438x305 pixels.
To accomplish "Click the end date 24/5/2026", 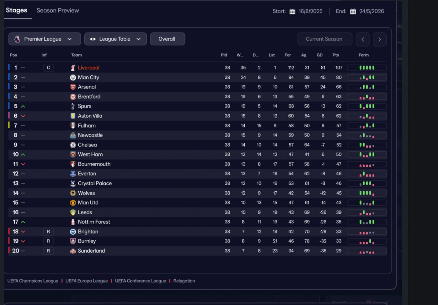I will (372, 11).
